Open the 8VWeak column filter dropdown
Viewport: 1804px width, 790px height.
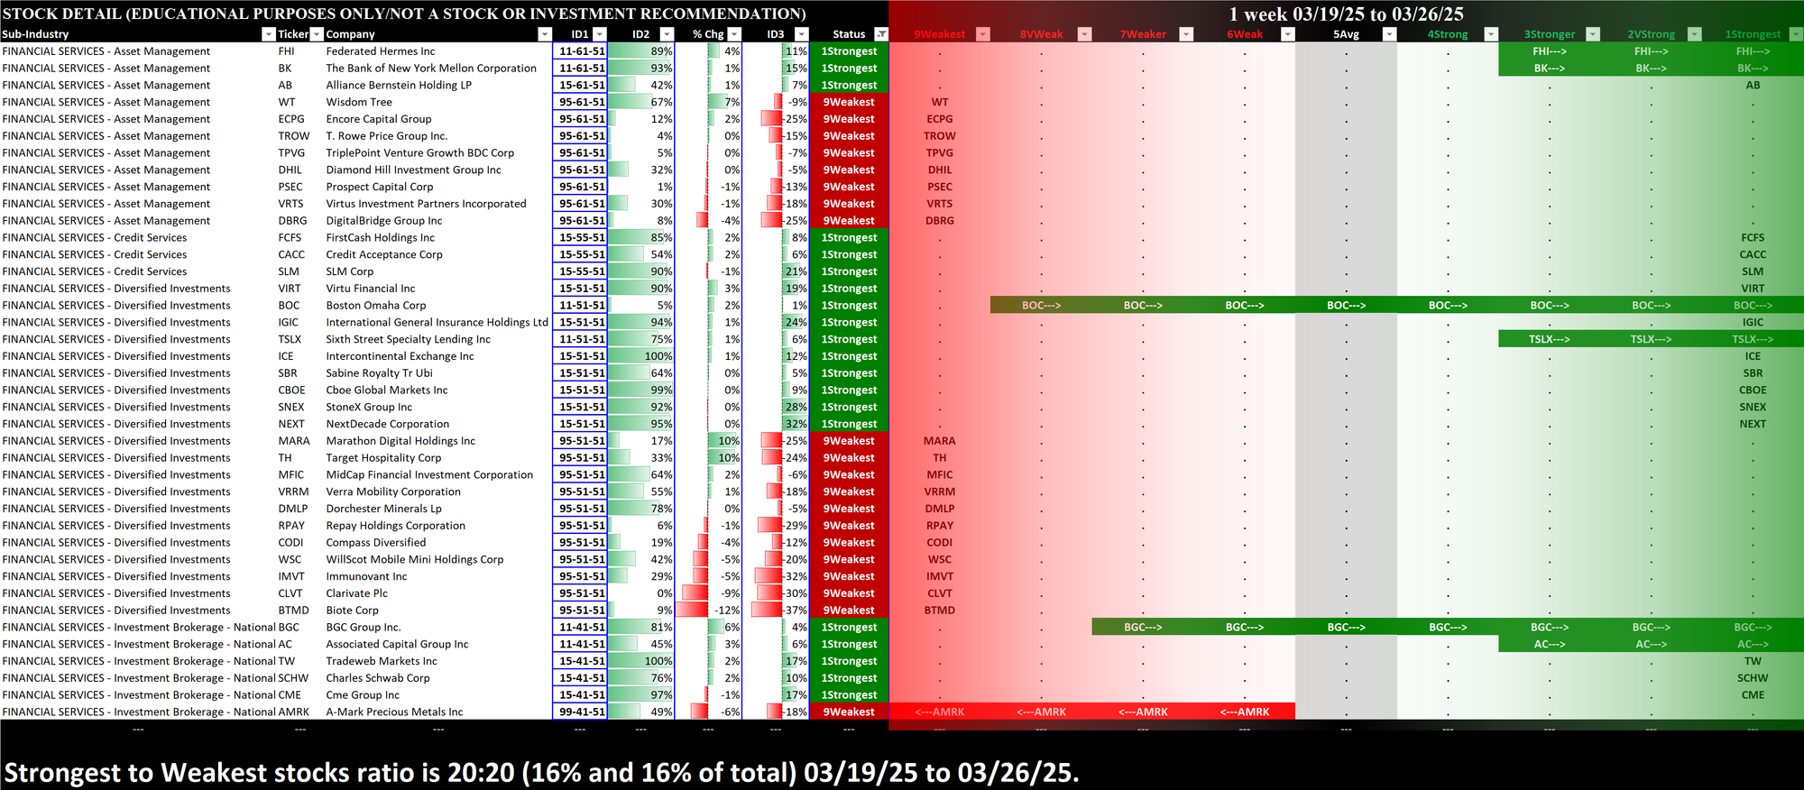(1085, 34)
